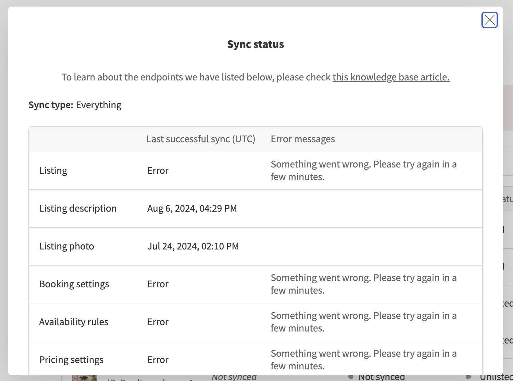The width and height of the screenshot is (513, 381).
Task: Click the Error status in the Listing row
Action: coord(158,171)
